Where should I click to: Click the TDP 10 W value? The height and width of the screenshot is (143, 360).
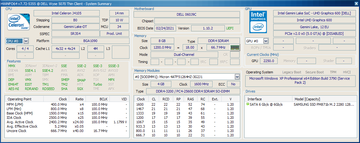click(x=119, y=20)
